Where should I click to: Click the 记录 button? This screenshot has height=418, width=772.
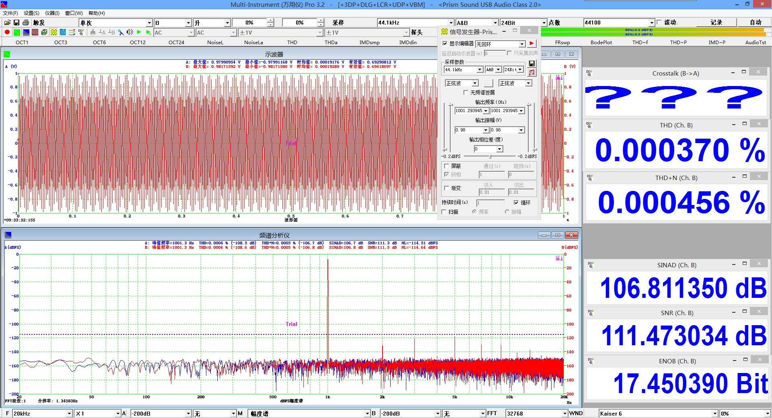coord(716,23)
